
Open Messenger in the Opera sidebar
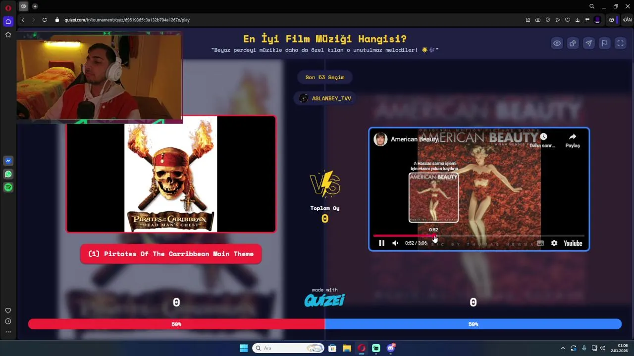[x=8, y=161]
